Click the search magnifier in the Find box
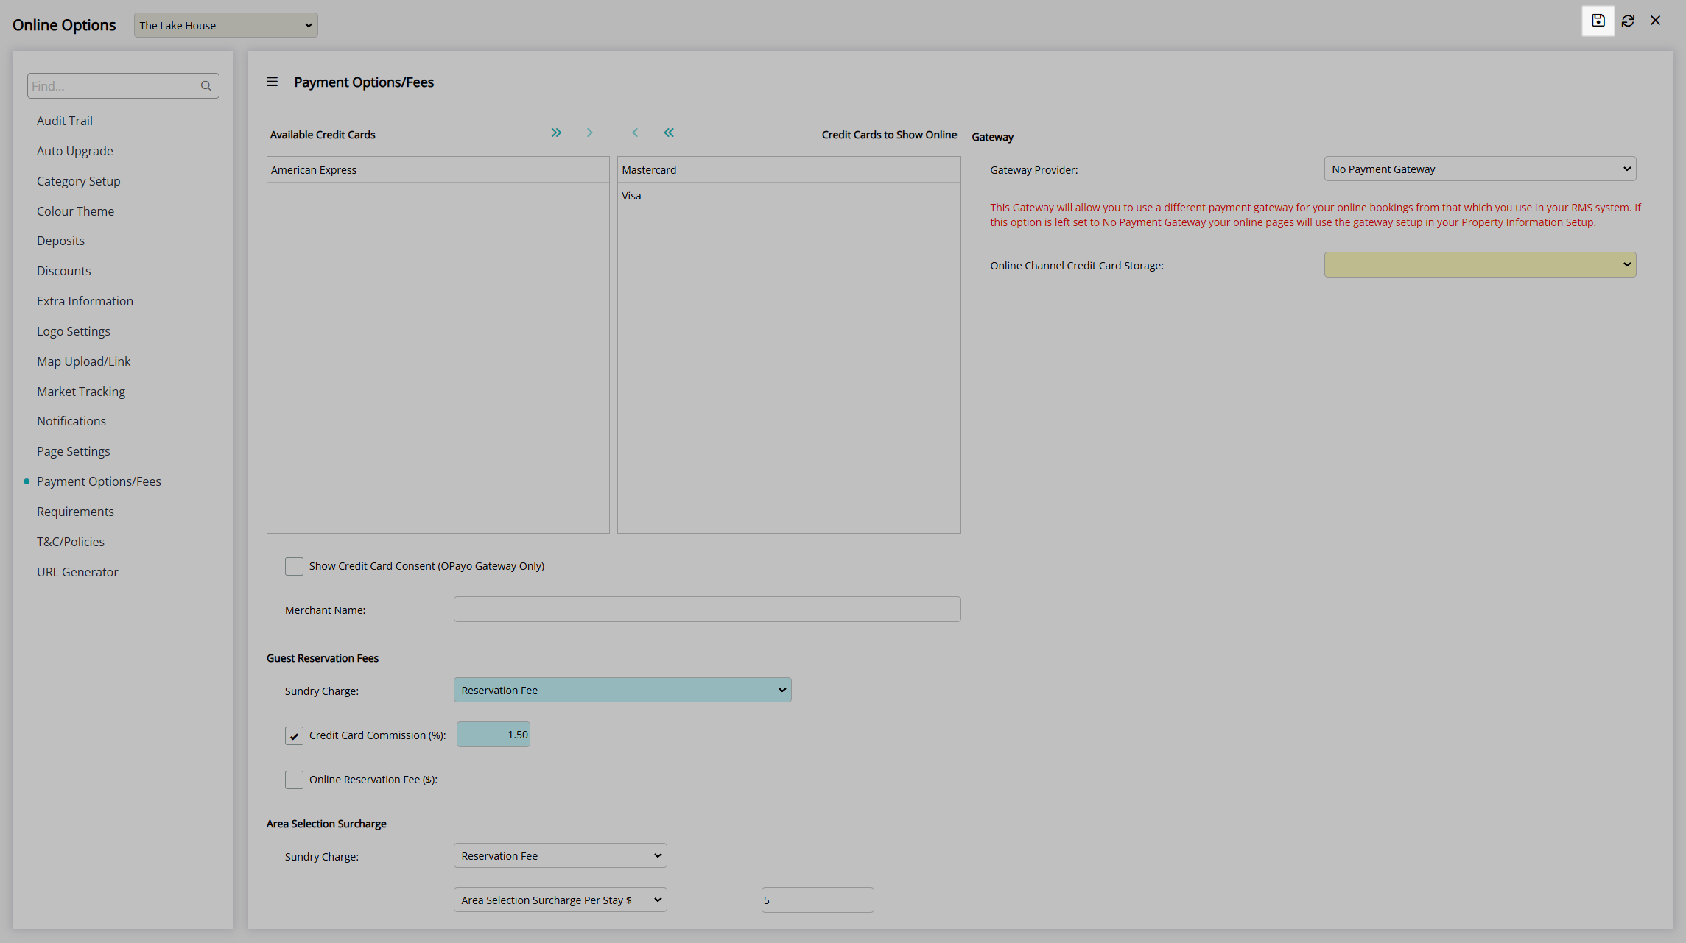 tap(206, 86)
